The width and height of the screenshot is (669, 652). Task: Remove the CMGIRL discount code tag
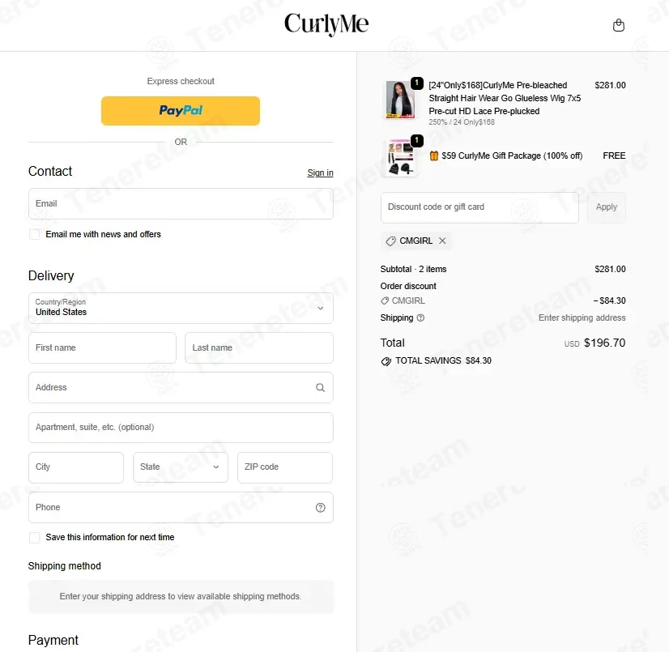point(442,241)
